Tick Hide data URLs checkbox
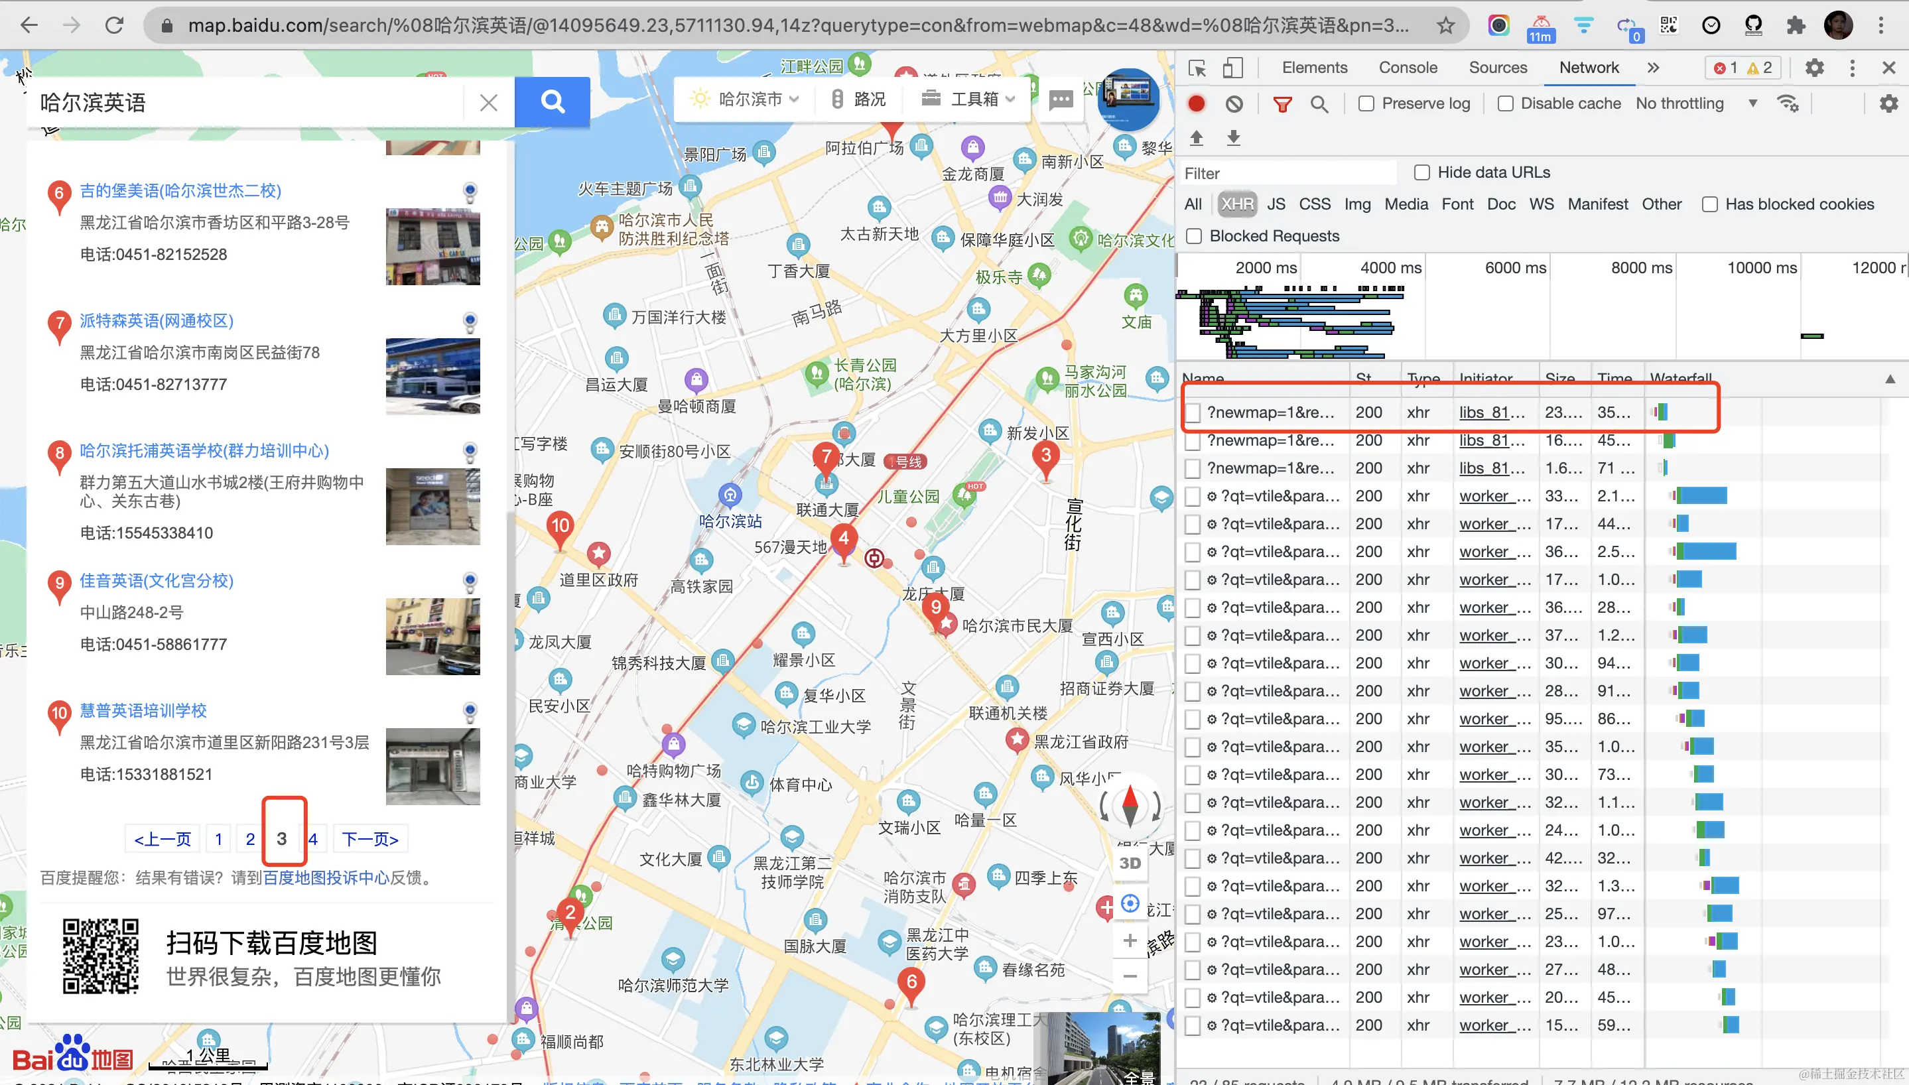 tap(1421, 173)
